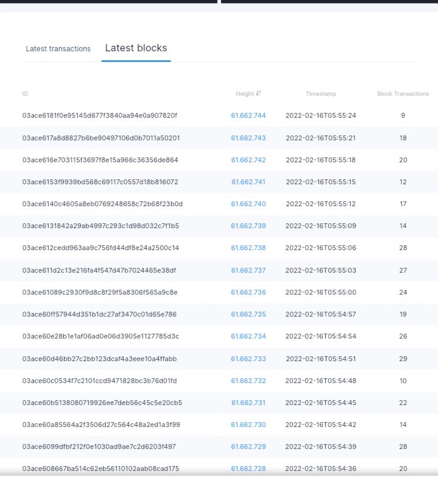Select block ID 03ace617a8d8827b6be90497106d0b7011a50201

click(101, 138)
